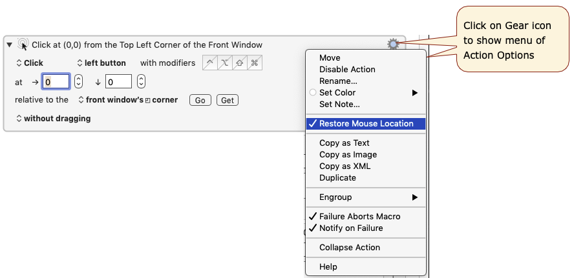Click the horizontal coordinate input field
The height and width of the screenshot is (278, 574).
coord(56,81)
